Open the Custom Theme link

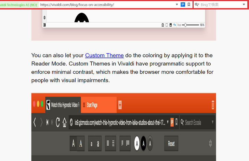point(104,55)
